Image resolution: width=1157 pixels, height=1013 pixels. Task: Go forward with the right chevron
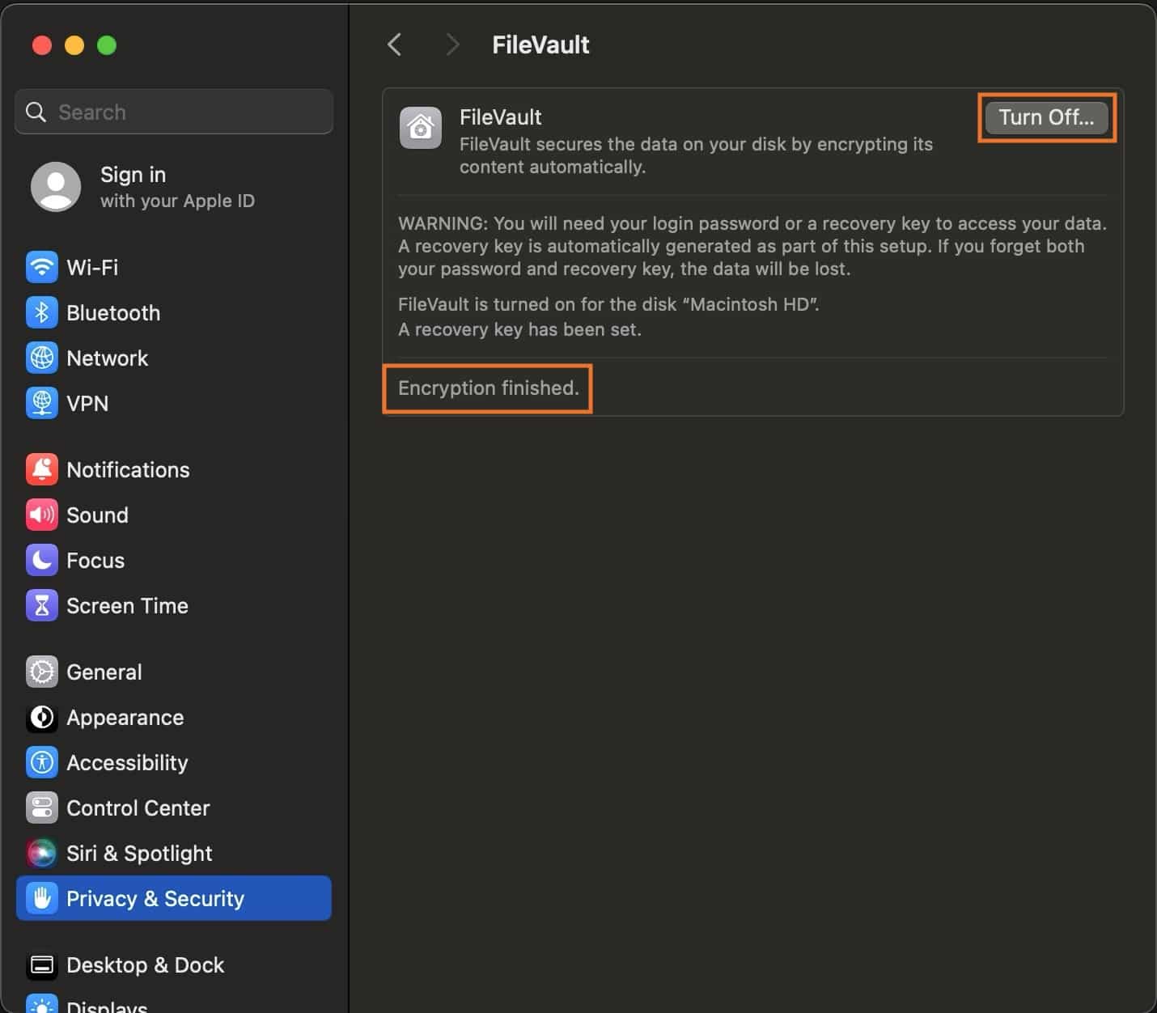click(452, 45)
